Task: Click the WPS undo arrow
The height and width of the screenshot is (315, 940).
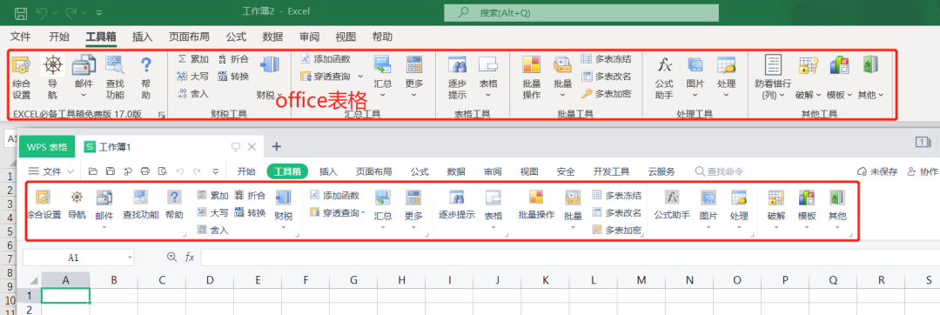Action: tap(180, 171)
